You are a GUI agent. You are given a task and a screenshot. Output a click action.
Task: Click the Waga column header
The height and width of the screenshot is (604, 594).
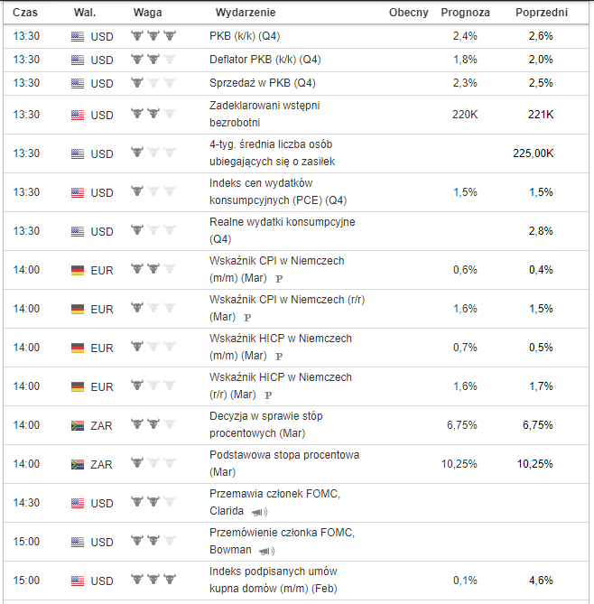(147, 13)
